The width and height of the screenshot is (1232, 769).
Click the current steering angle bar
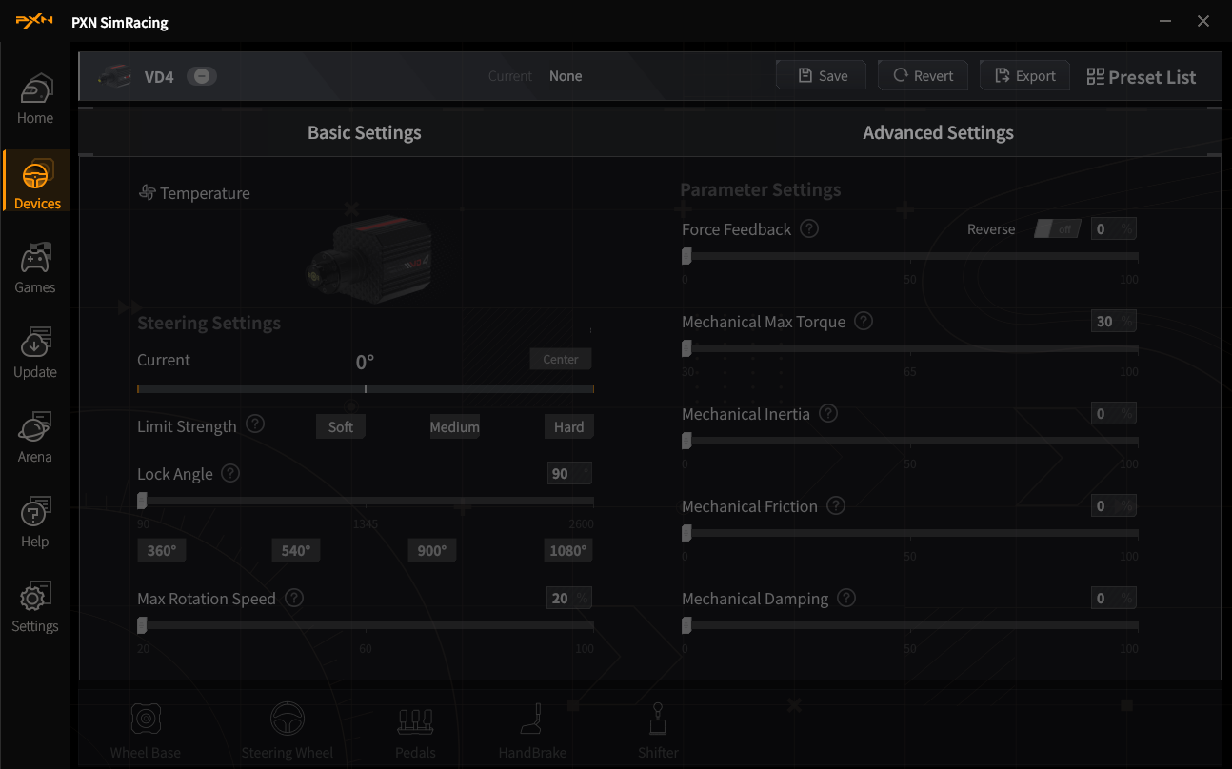(366, 388)
